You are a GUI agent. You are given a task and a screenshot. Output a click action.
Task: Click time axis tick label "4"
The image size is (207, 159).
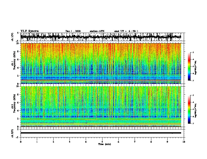coord(86,142)
